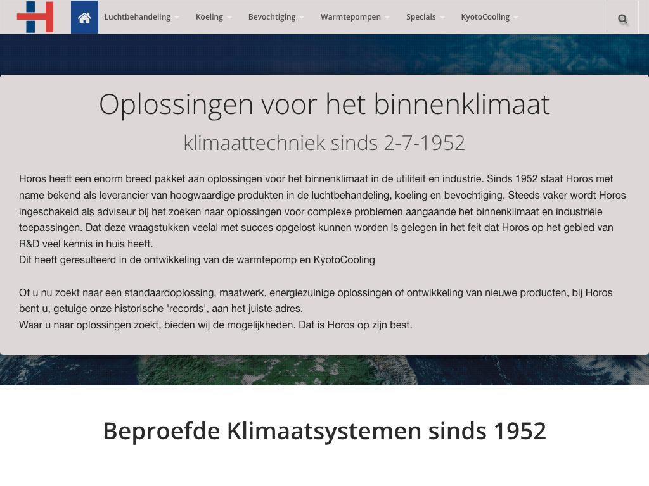Click the subtitle 'klimaattechniek sinds 2-7-1952'
This screenshot has width=649, height=486.
(x=324, y=142)
